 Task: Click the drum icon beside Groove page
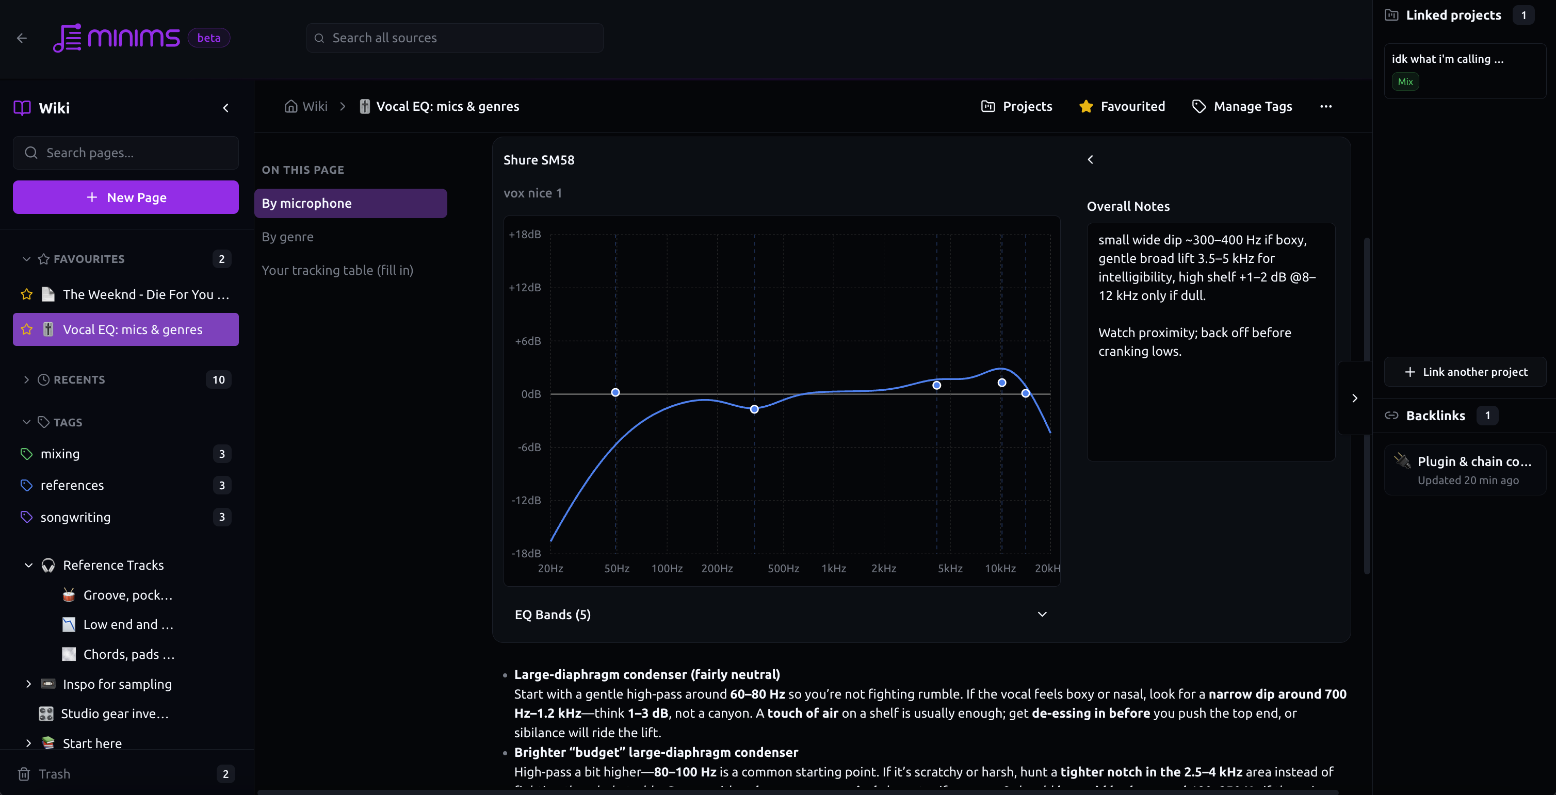(69, 594)
